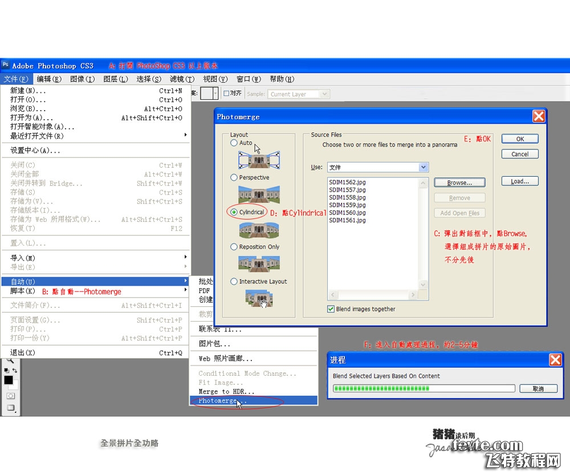Click Cancel in Photomerge dialog
The width and height of the screenshot is (570, 475).
pyautogui.click(x=520, y=154)
